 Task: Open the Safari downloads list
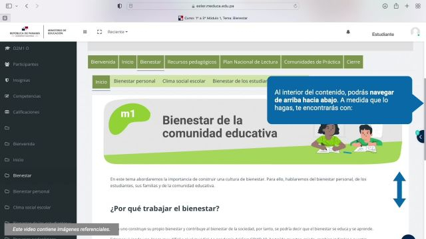coord(385,6)
